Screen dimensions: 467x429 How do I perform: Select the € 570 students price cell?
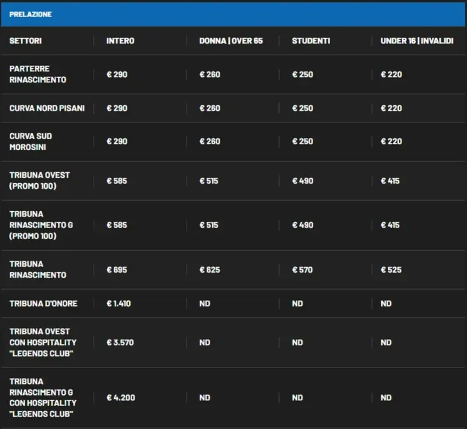coord(302,270)
